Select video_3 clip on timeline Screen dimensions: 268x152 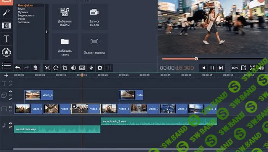click(86, 109)
